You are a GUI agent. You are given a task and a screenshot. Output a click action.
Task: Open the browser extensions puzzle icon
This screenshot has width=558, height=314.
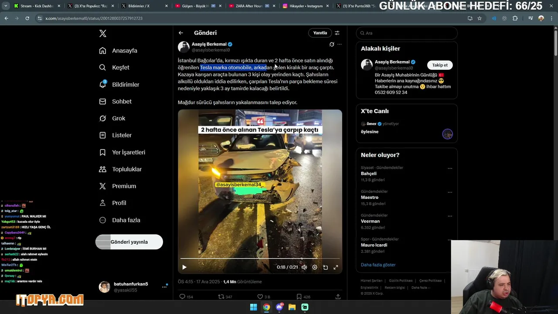[x=515, y=18]
